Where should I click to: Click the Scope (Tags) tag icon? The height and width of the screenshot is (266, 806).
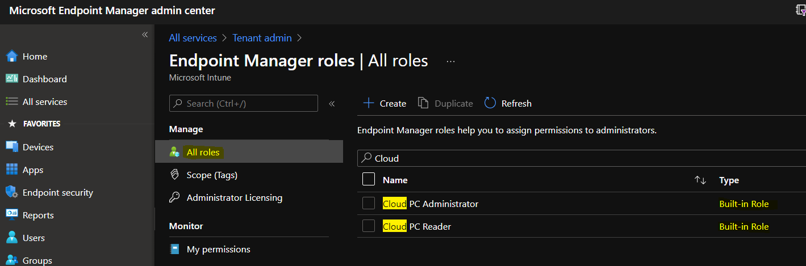174,175
